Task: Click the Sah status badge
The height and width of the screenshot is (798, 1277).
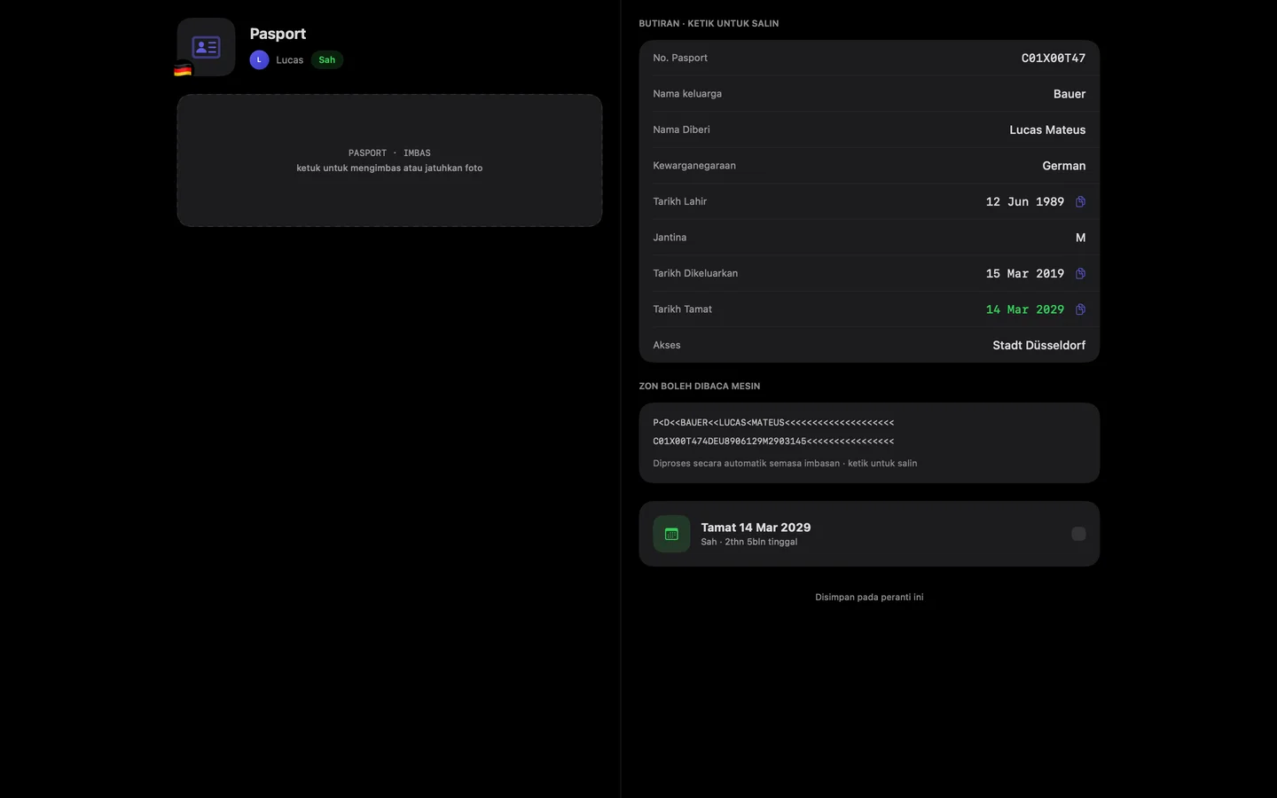Action: click(x=327, y=59)
